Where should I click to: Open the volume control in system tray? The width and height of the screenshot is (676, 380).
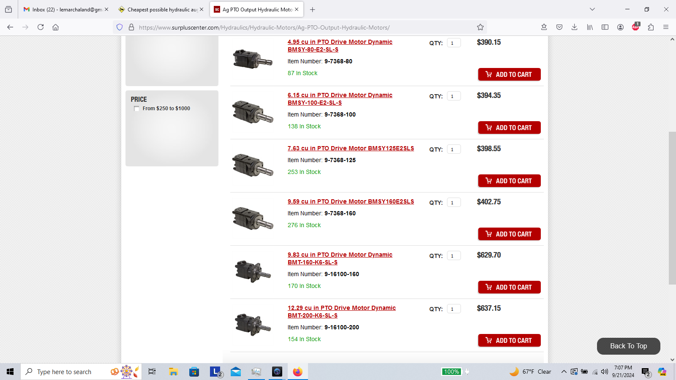pos(605,372)
